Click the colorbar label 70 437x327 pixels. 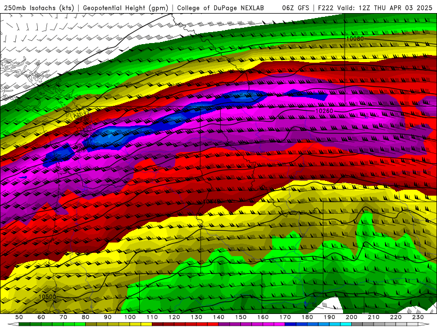point(63,317)
